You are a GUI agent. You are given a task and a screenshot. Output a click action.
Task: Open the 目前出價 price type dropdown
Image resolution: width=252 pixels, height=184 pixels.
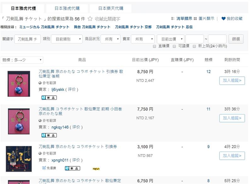[x=171, y=39]
